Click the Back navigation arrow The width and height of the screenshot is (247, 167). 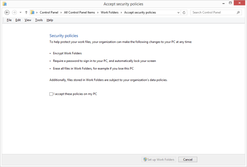(7, 12)
